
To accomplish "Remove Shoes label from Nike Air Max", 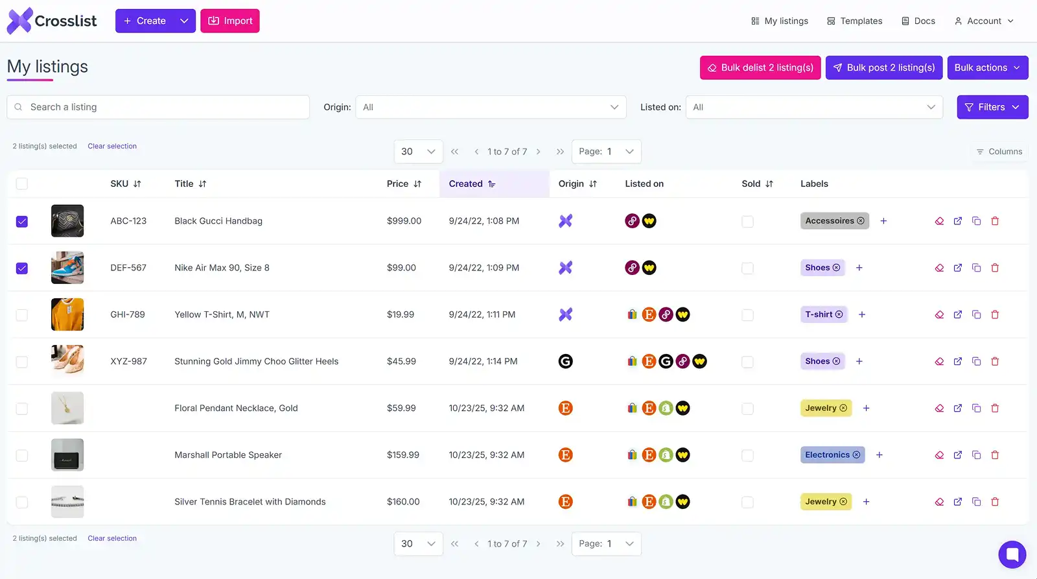I will coord(836,268).
